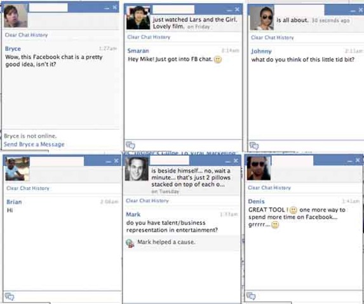
Task: Minimize Johnny's chat window
Action: 353,10
